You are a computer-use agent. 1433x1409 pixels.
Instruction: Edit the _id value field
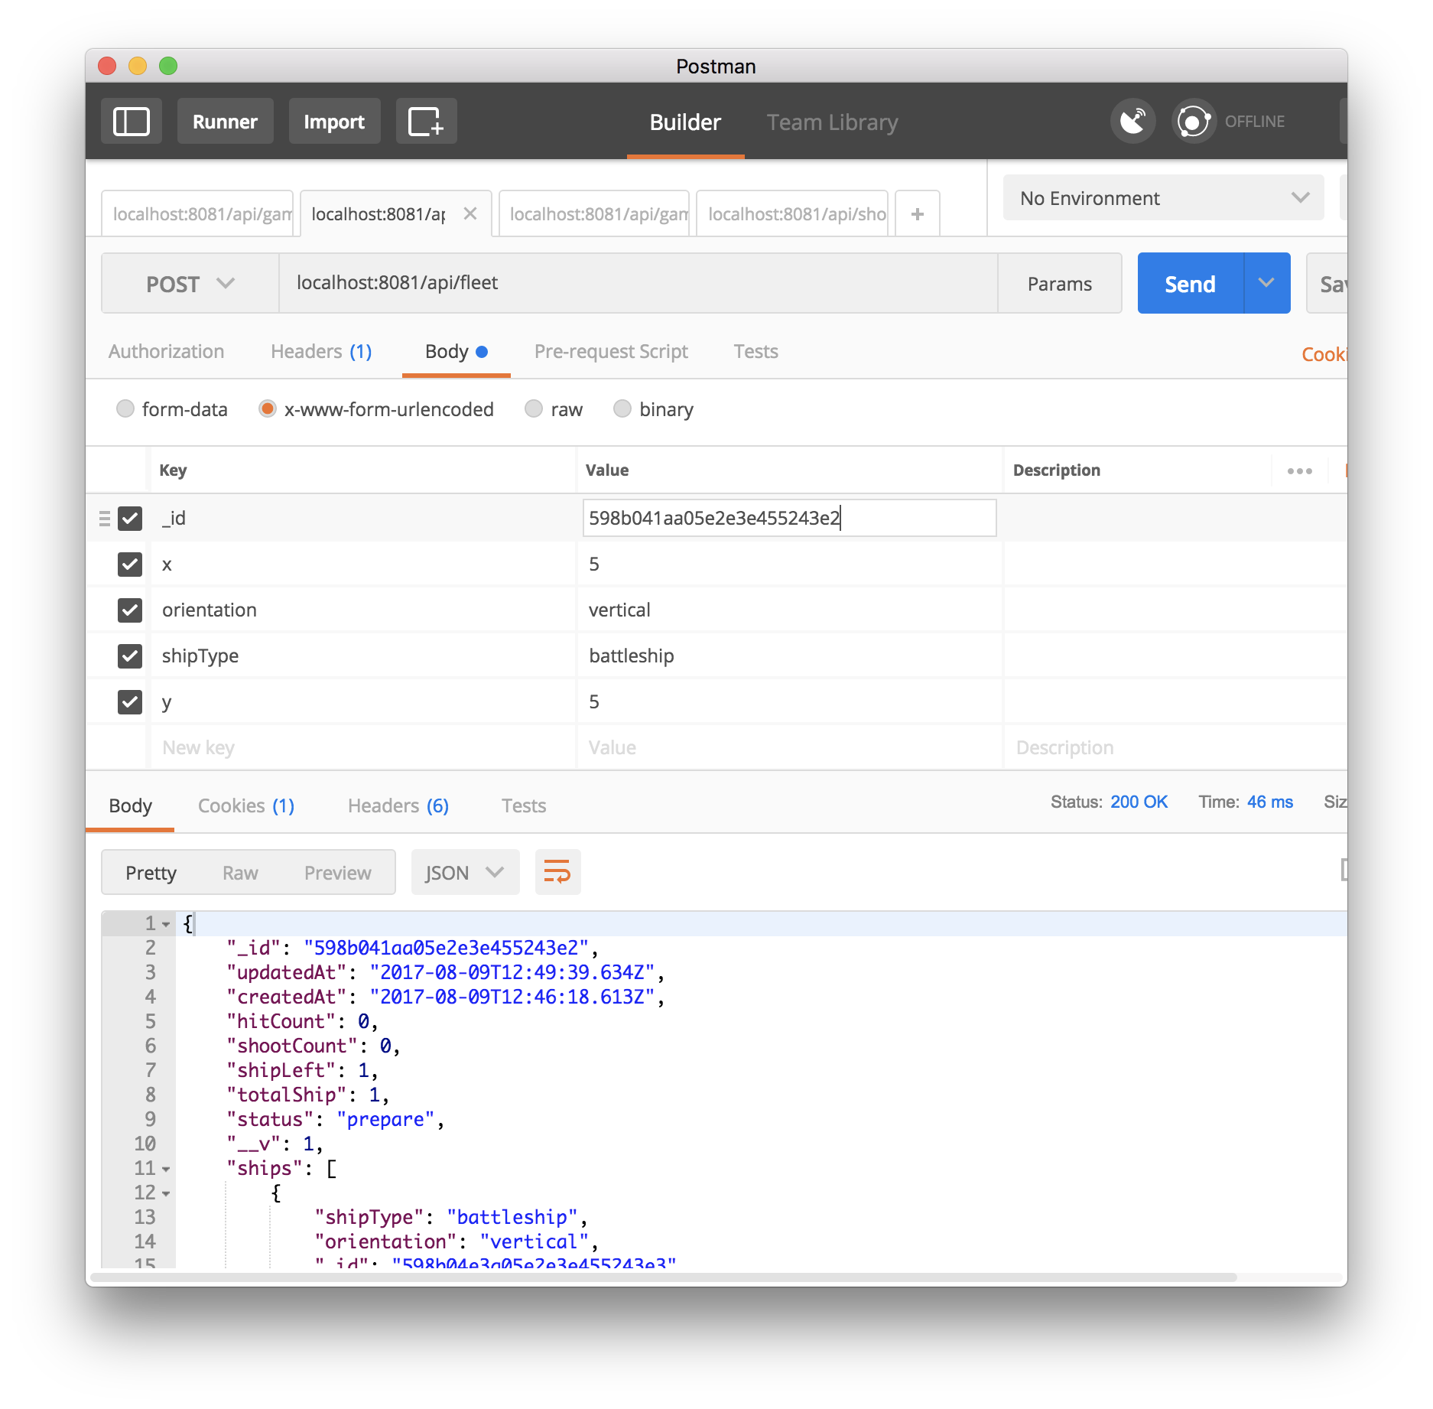789,518
